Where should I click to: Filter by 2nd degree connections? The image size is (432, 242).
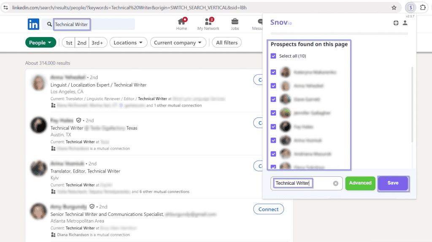tap(82, 43)
